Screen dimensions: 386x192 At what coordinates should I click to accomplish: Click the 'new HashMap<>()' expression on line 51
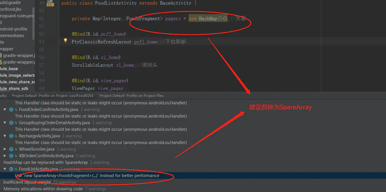[208, 19]
